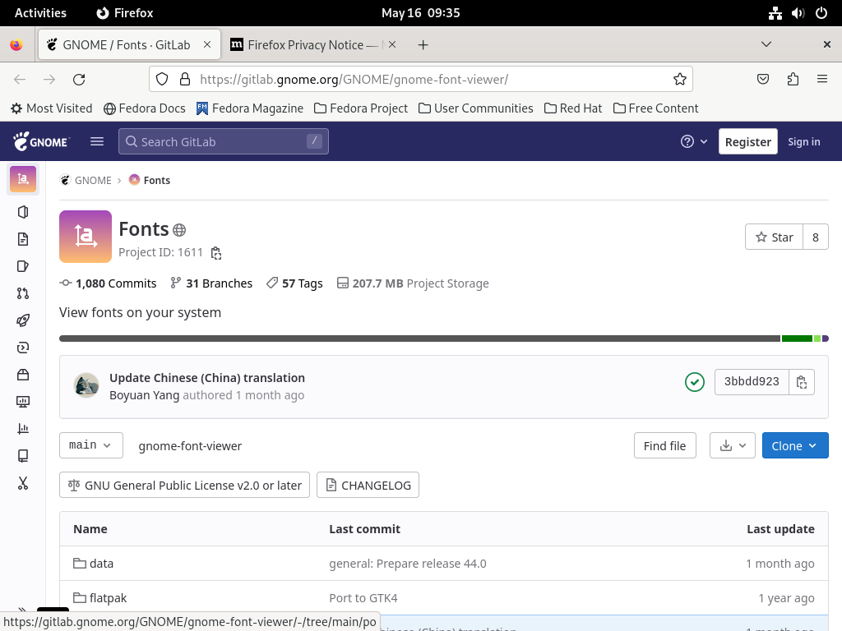Click the Firefox URL address bar
Image resolution: width=842 pixels, height=631 pixels.
click(421, 80)
